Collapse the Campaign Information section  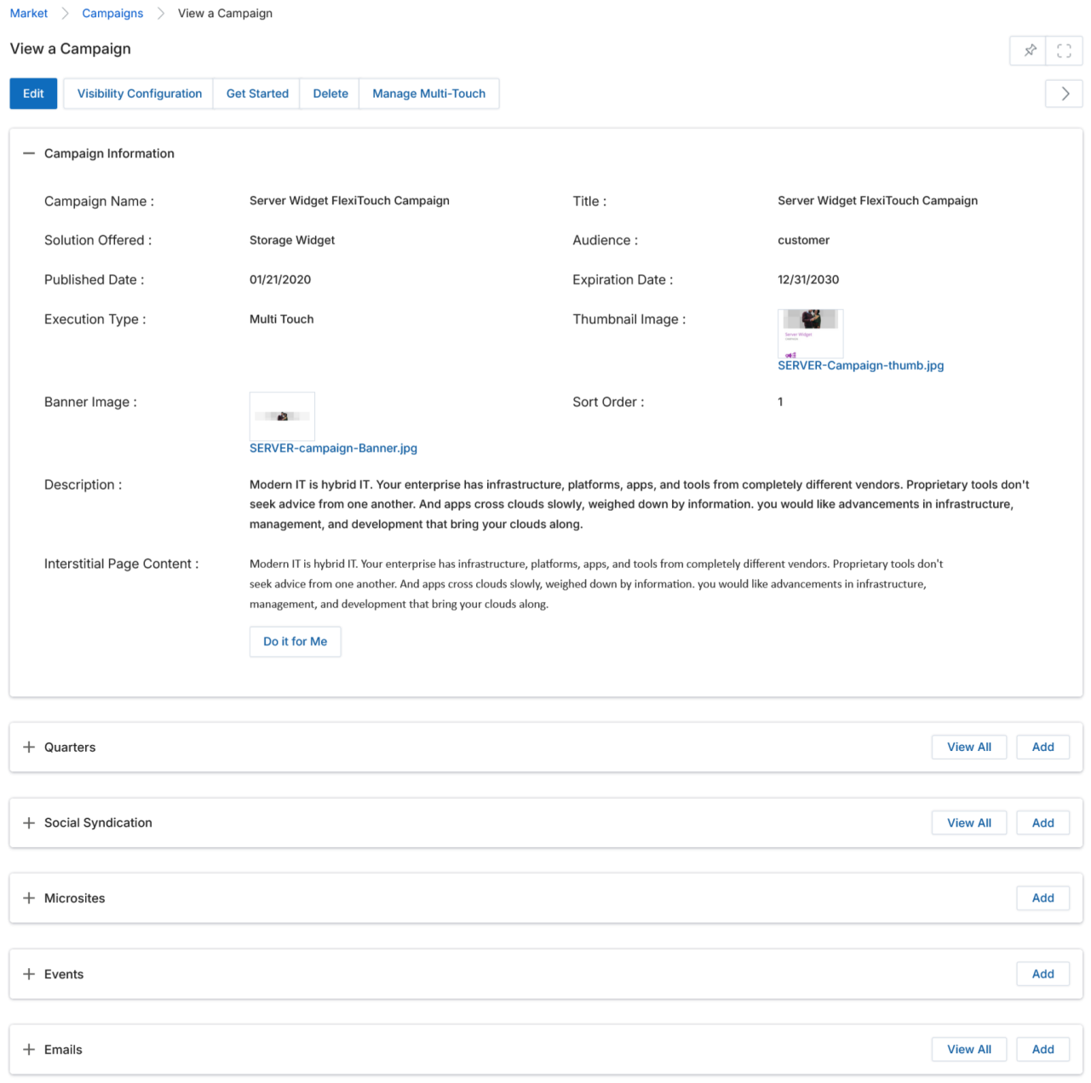point(29,153)
